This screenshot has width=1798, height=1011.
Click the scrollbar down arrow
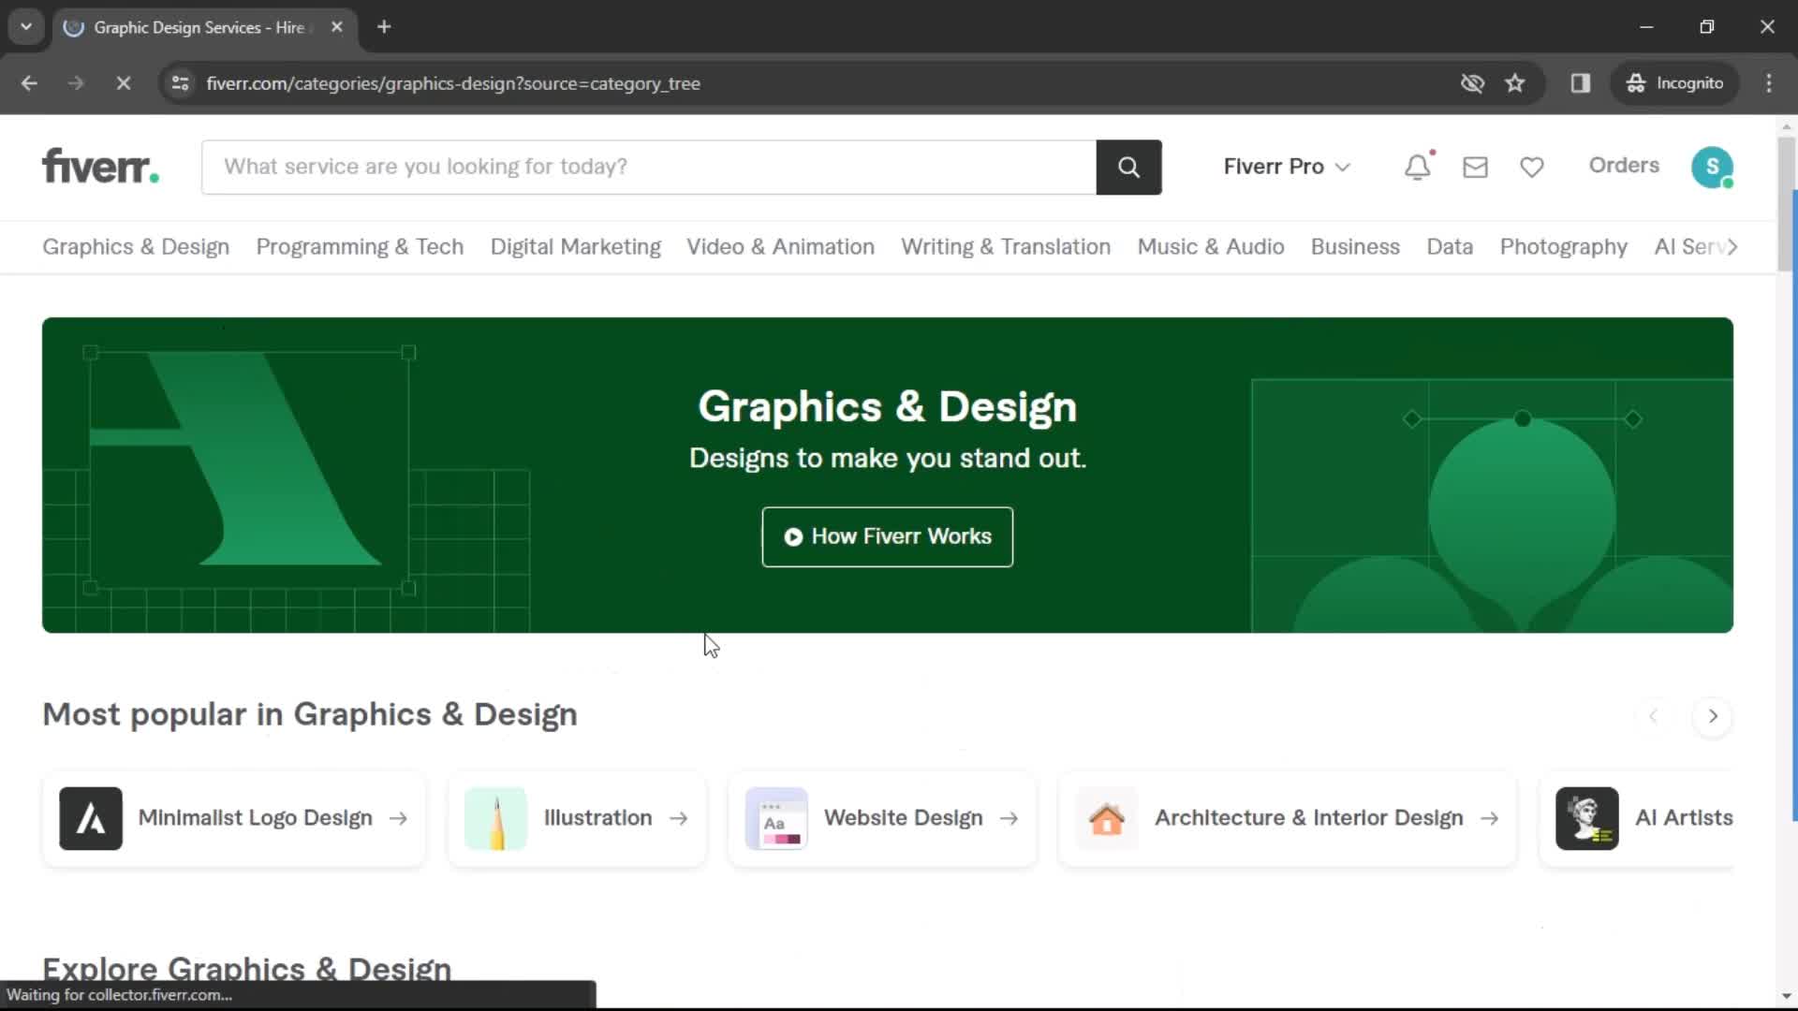(x=1786, y=997)
